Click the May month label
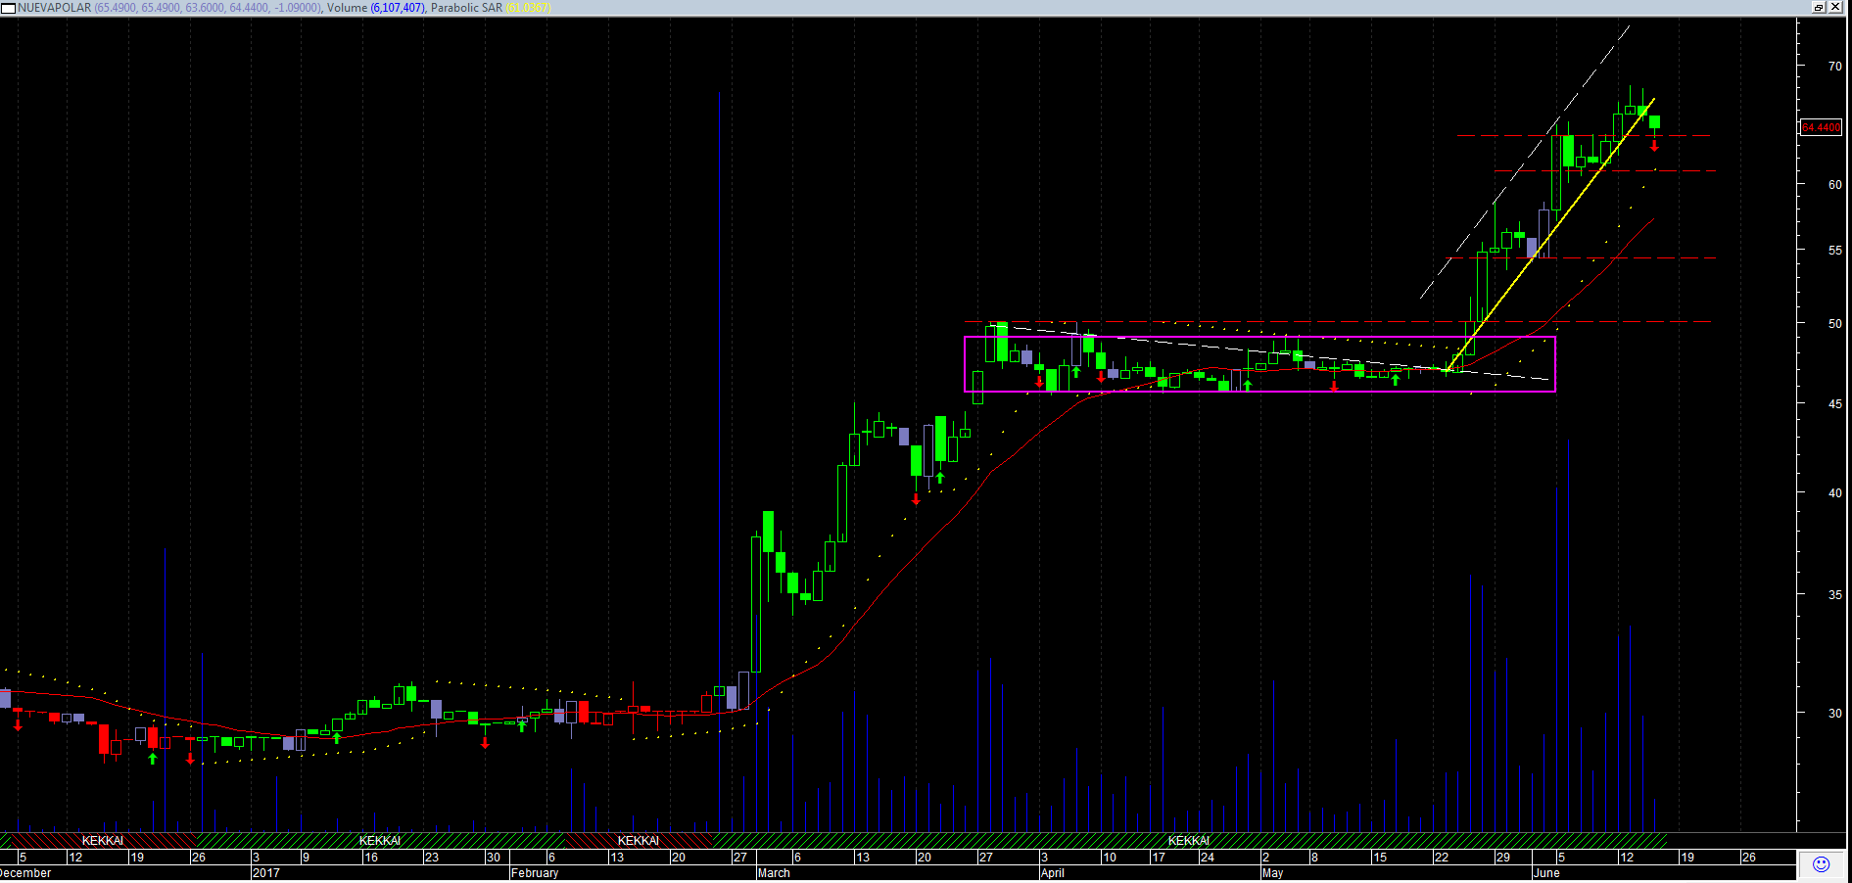 (x=1272, y=873)
